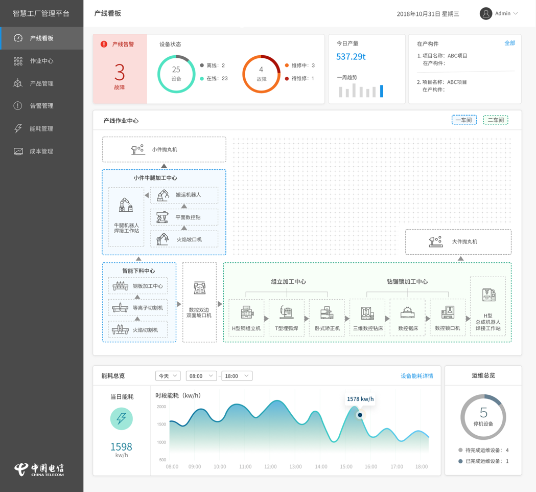Select the H型钢组立机 equipment icon

(247, 312)
